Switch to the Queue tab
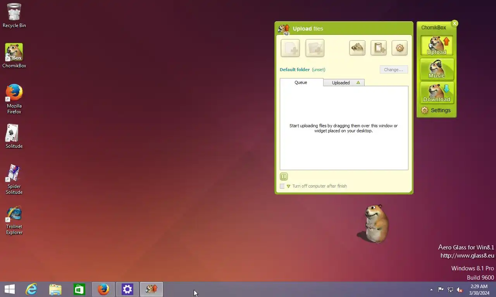This screenshot has width=496, height=297. pos(301,82)
